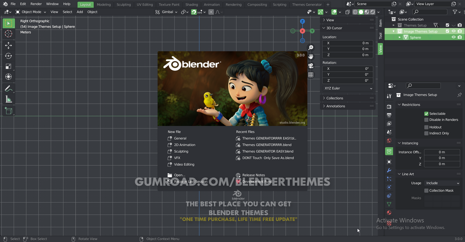Hide Sphere in viewport with eye icon

(x=453, y=37)
